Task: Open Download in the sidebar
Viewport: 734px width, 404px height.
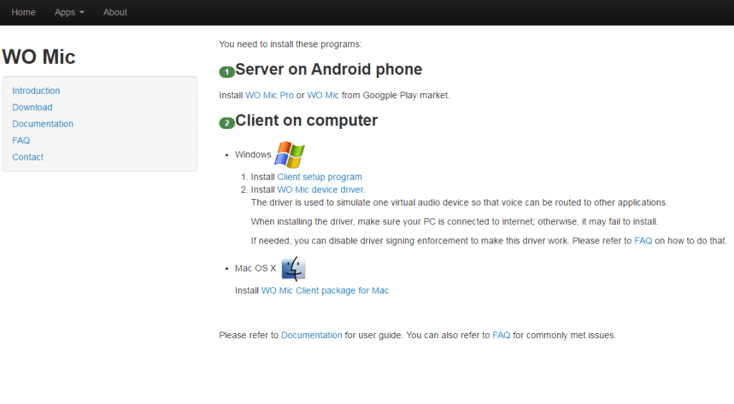Action: 32,107
